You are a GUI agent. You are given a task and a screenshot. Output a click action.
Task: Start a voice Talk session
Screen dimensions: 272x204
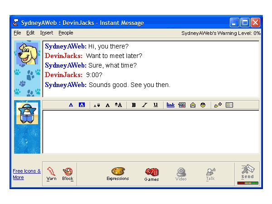coord(210,174)
